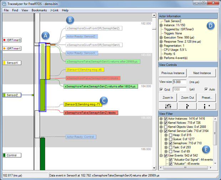Enable Kernel Objects Uses filter checkbox
The width and height of the screenshot is (221, 180).
[x=166, y=127]
